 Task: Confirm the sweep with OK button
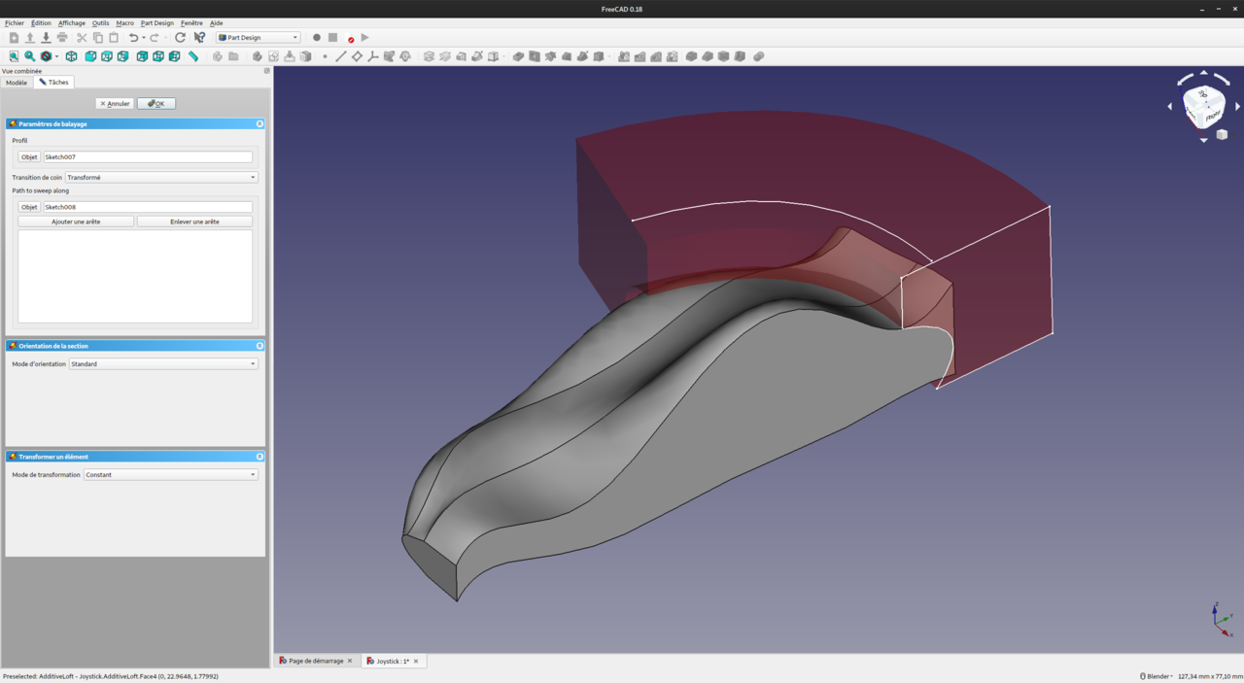(156, 104)
